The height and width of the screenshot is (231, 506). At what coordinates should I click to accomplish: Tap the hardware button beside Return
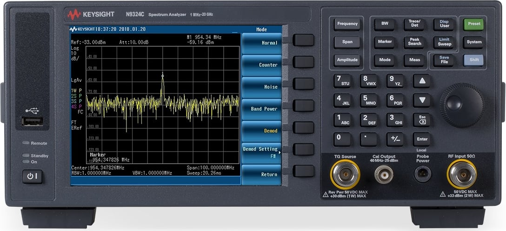(303, 171)
